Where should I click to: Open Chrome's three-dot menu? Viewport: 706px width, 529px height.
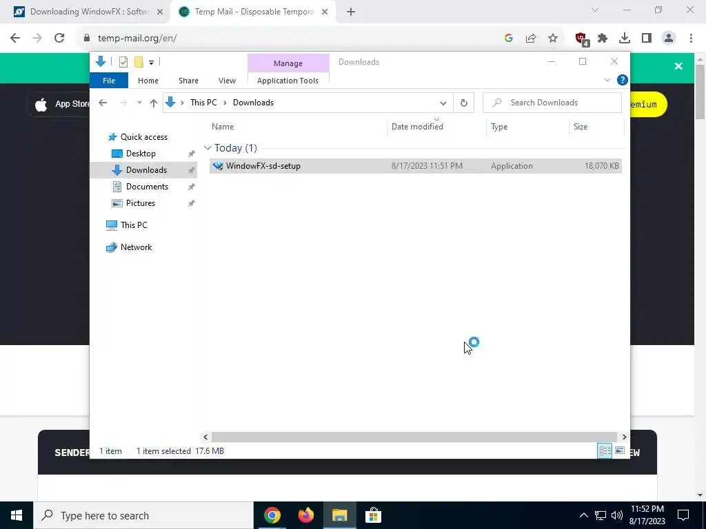[x=691, y=39]
